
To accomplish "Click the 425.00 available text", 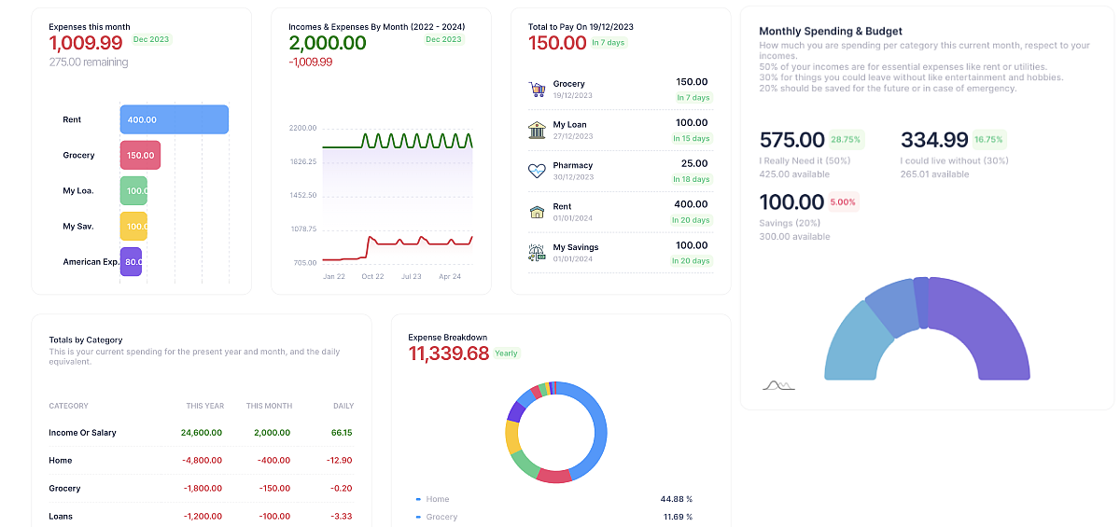I will pos(795,174).
